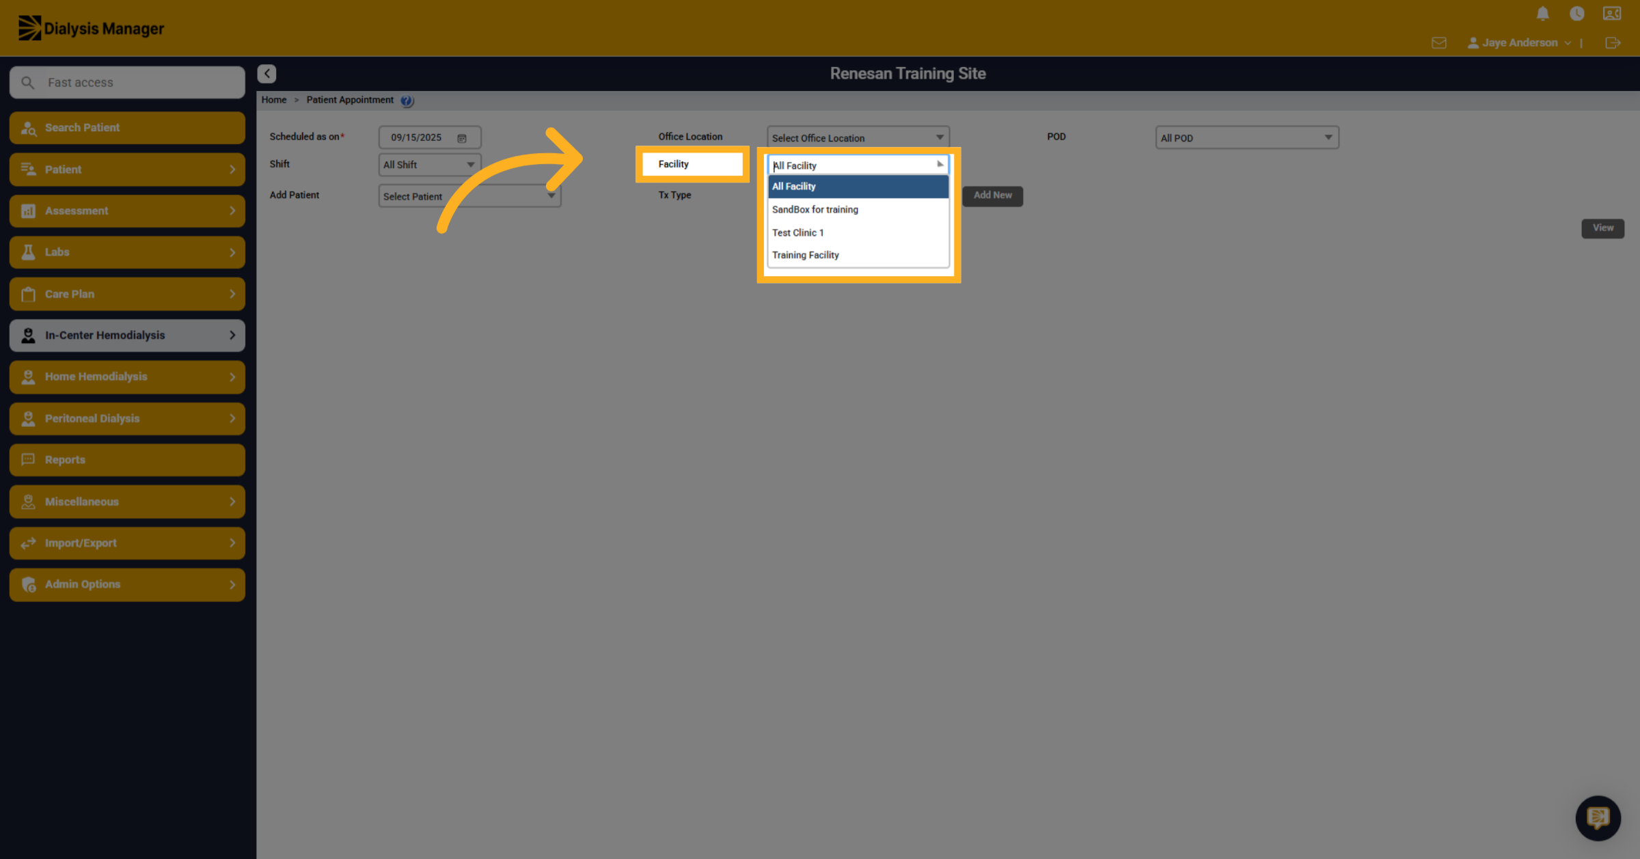Screen dimensions: 1640x859
Task: Click the View button
Action: click(x=1602, y=228)
